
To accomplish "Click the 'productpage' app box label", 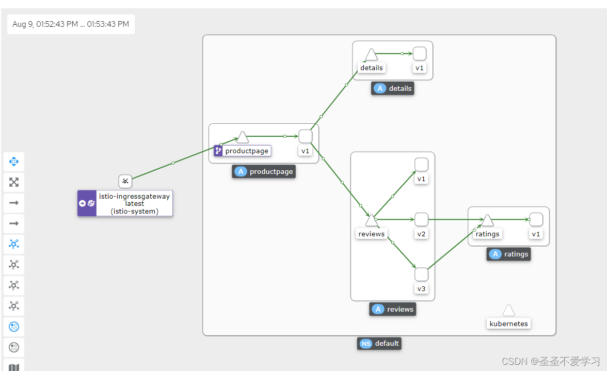I will click(x=264, y=171).
